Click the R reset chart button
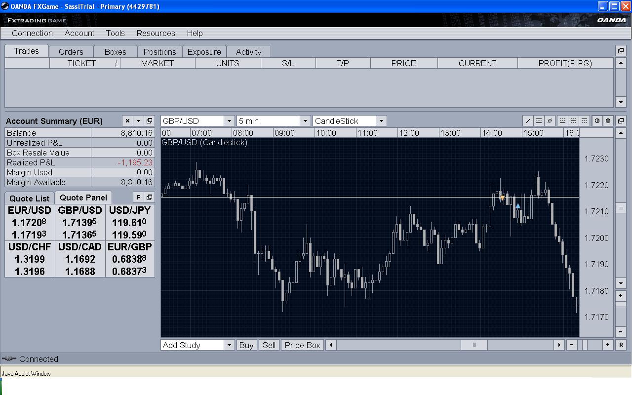The height and width of the screenshot is (395, 632). (621, 345)
